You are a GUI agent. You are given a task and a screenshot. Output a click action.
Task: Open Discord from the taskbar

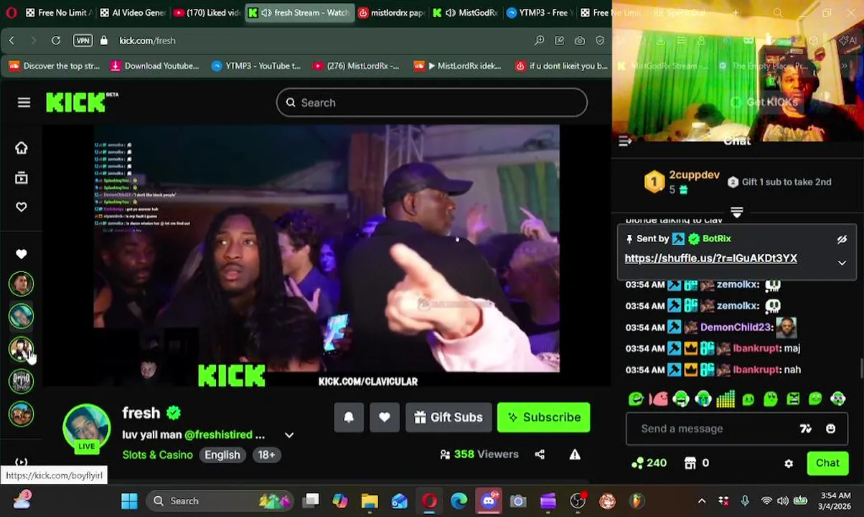click(x=489, y=500)
